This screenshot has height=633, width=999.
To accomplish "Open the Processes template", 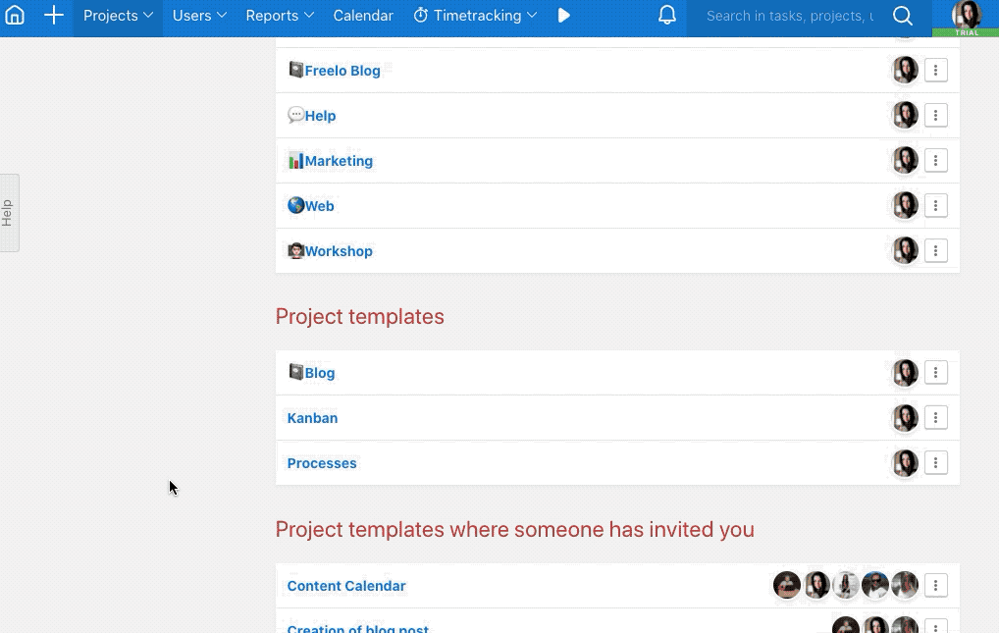I will click(x=322, y=464).
